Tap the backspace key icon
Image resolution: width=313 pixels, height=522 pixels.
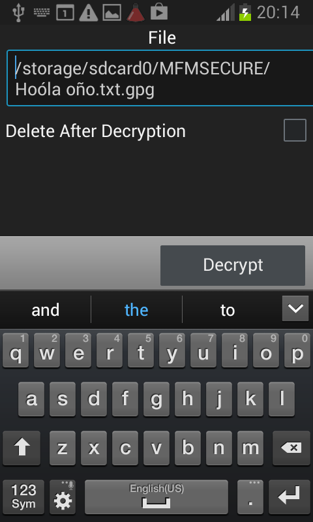[291, 448]
